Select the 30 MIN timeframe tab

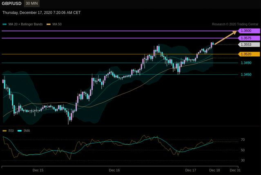point(32,4)
